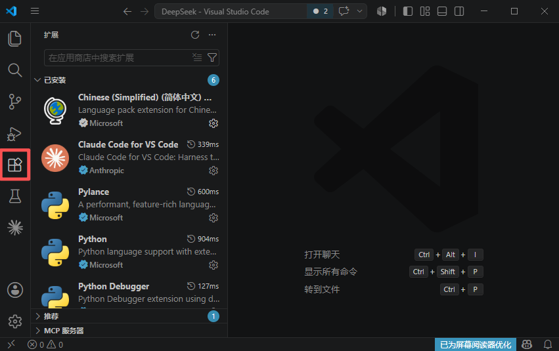The width and height of the screenshot is (559, 351).
Task: Open the Chinese (Simplified) language pack extension
Action: pyautogui.click(x=129, y=110)
